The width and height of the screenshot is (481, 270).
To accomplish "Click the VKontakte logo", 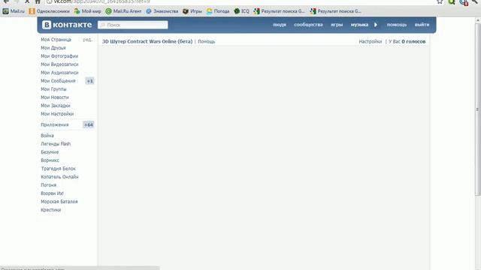I will pos(67,25).
